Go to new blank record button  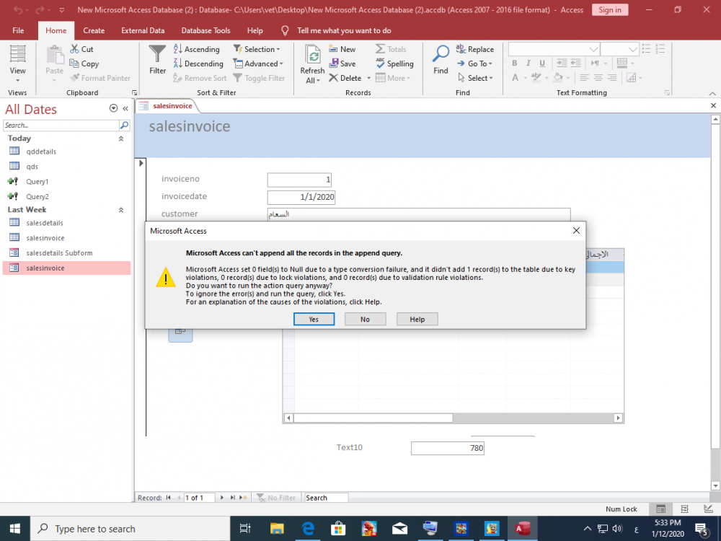tap(243, 498)
